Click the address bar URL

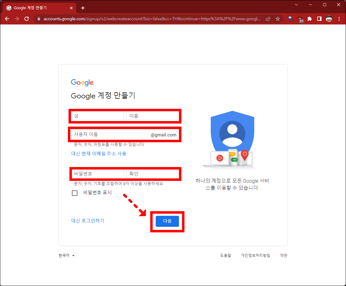(152, 19)
